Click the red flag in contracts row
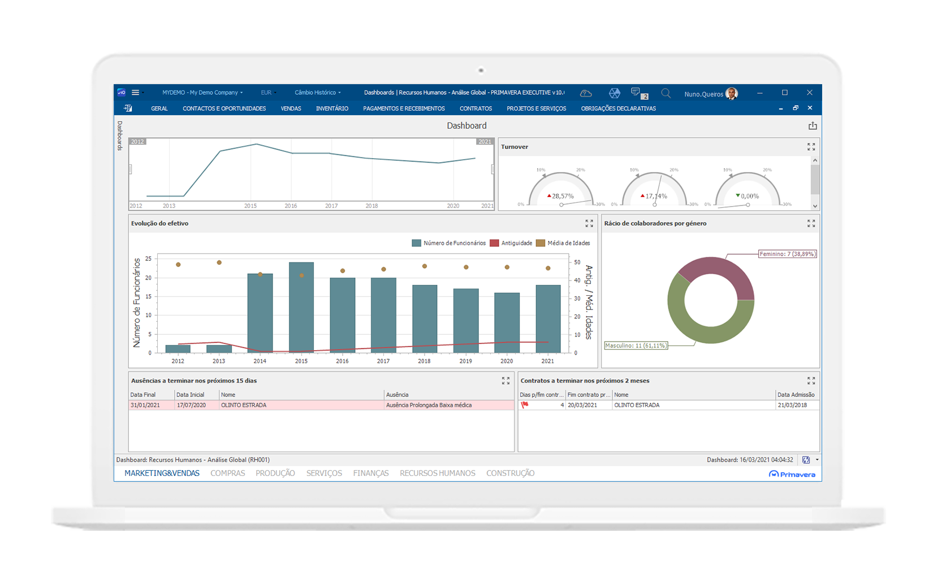The image size is (933, 581). point(525,405)
